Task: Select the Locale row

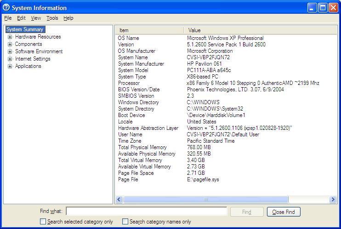Action: tap(226, 122)
